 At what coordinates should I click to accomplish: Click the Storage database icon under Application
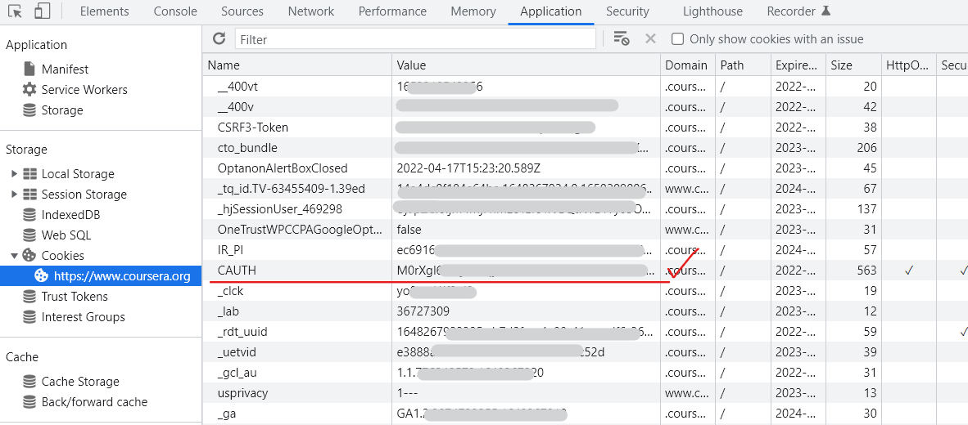coord(29,110)
